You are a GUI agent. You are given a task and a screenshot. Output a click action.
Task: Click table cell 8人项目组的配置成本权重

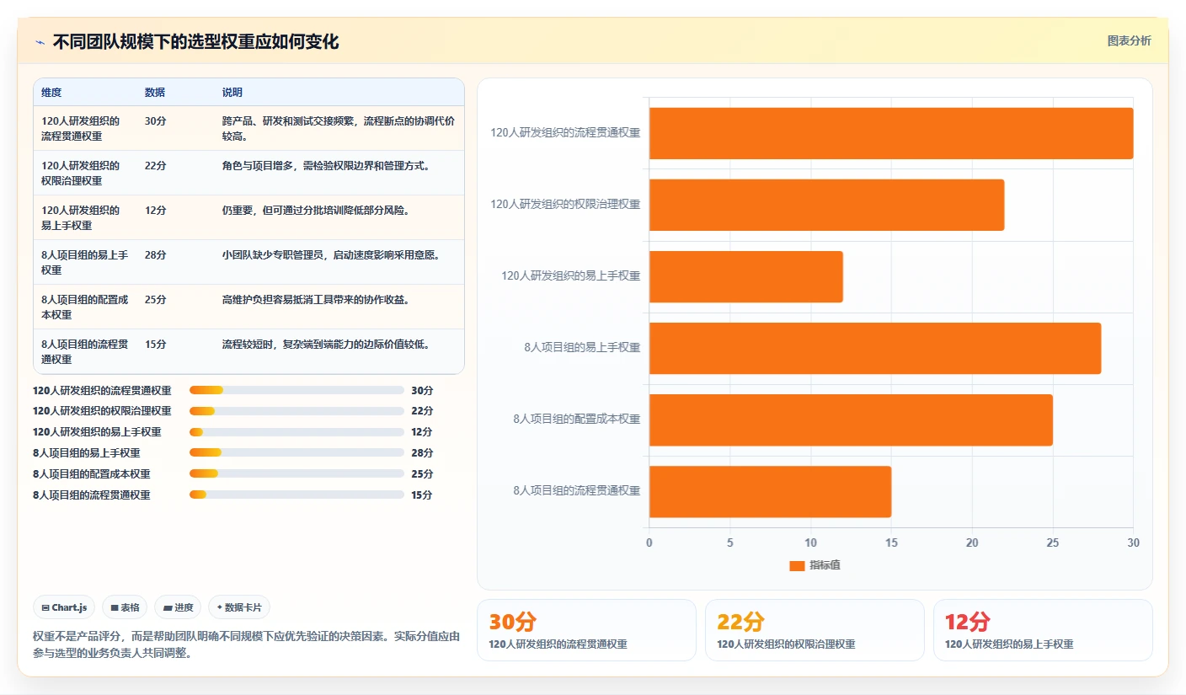point(84,307)
